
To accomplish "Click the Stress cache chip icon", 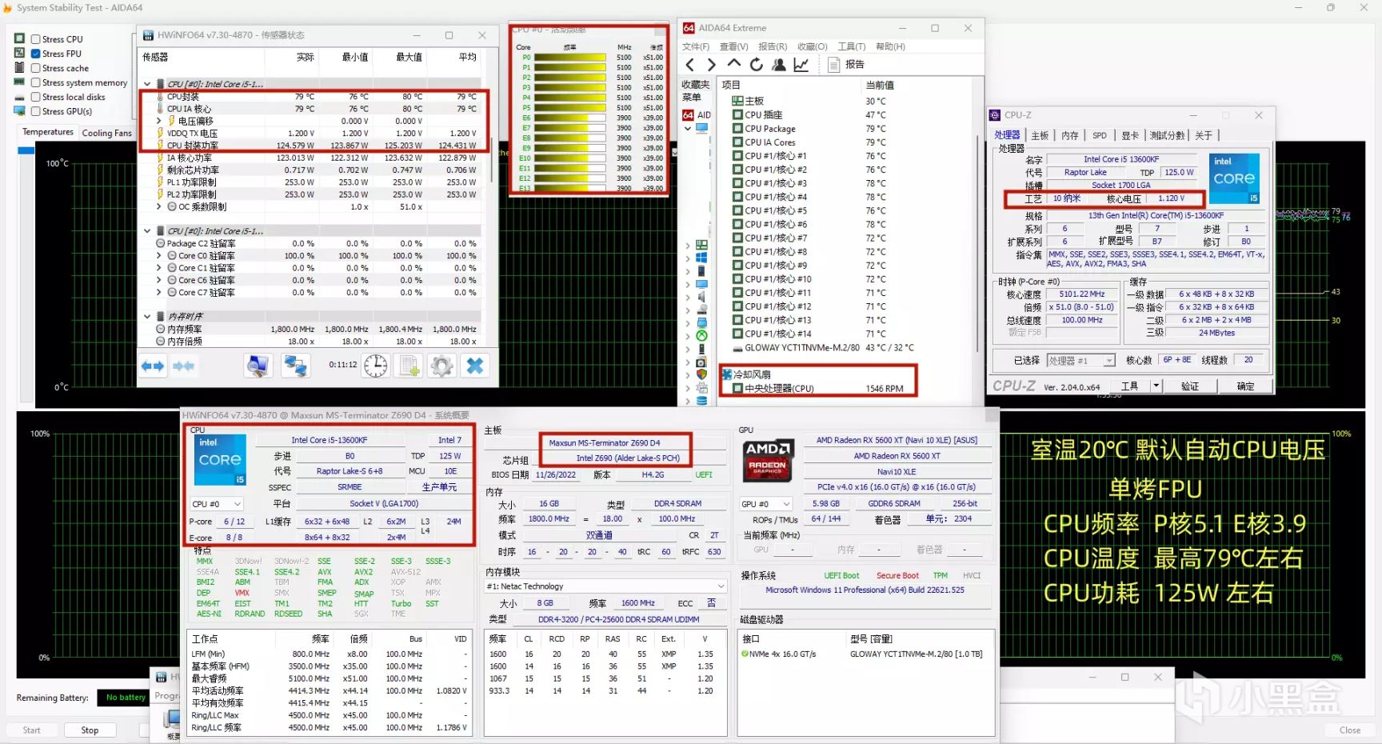I will click(x=19, y=67).
